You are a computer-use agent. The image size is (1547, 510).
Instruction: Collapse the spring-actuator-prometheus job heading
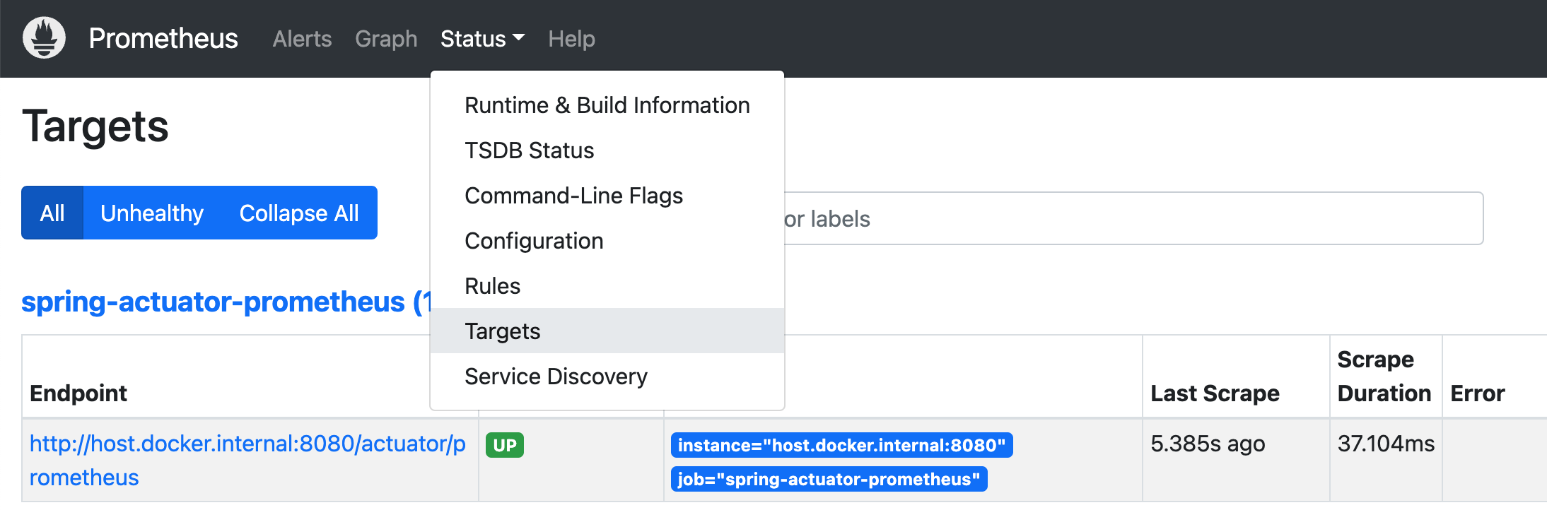click(x=226, y=302)
